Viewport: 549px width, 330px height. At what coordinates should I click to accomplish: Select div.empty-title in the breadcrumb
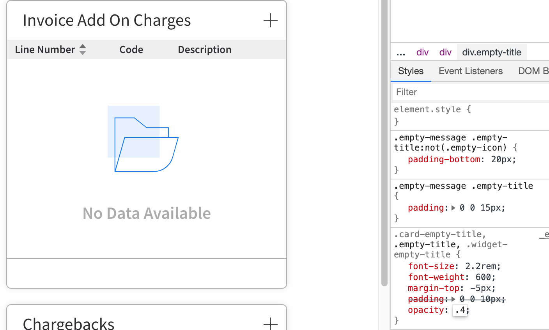coord(492,52)
